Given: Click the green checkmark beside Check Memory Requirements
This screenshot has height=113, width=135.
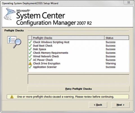Looking at the screenshot, I should [x=30, y=53].
